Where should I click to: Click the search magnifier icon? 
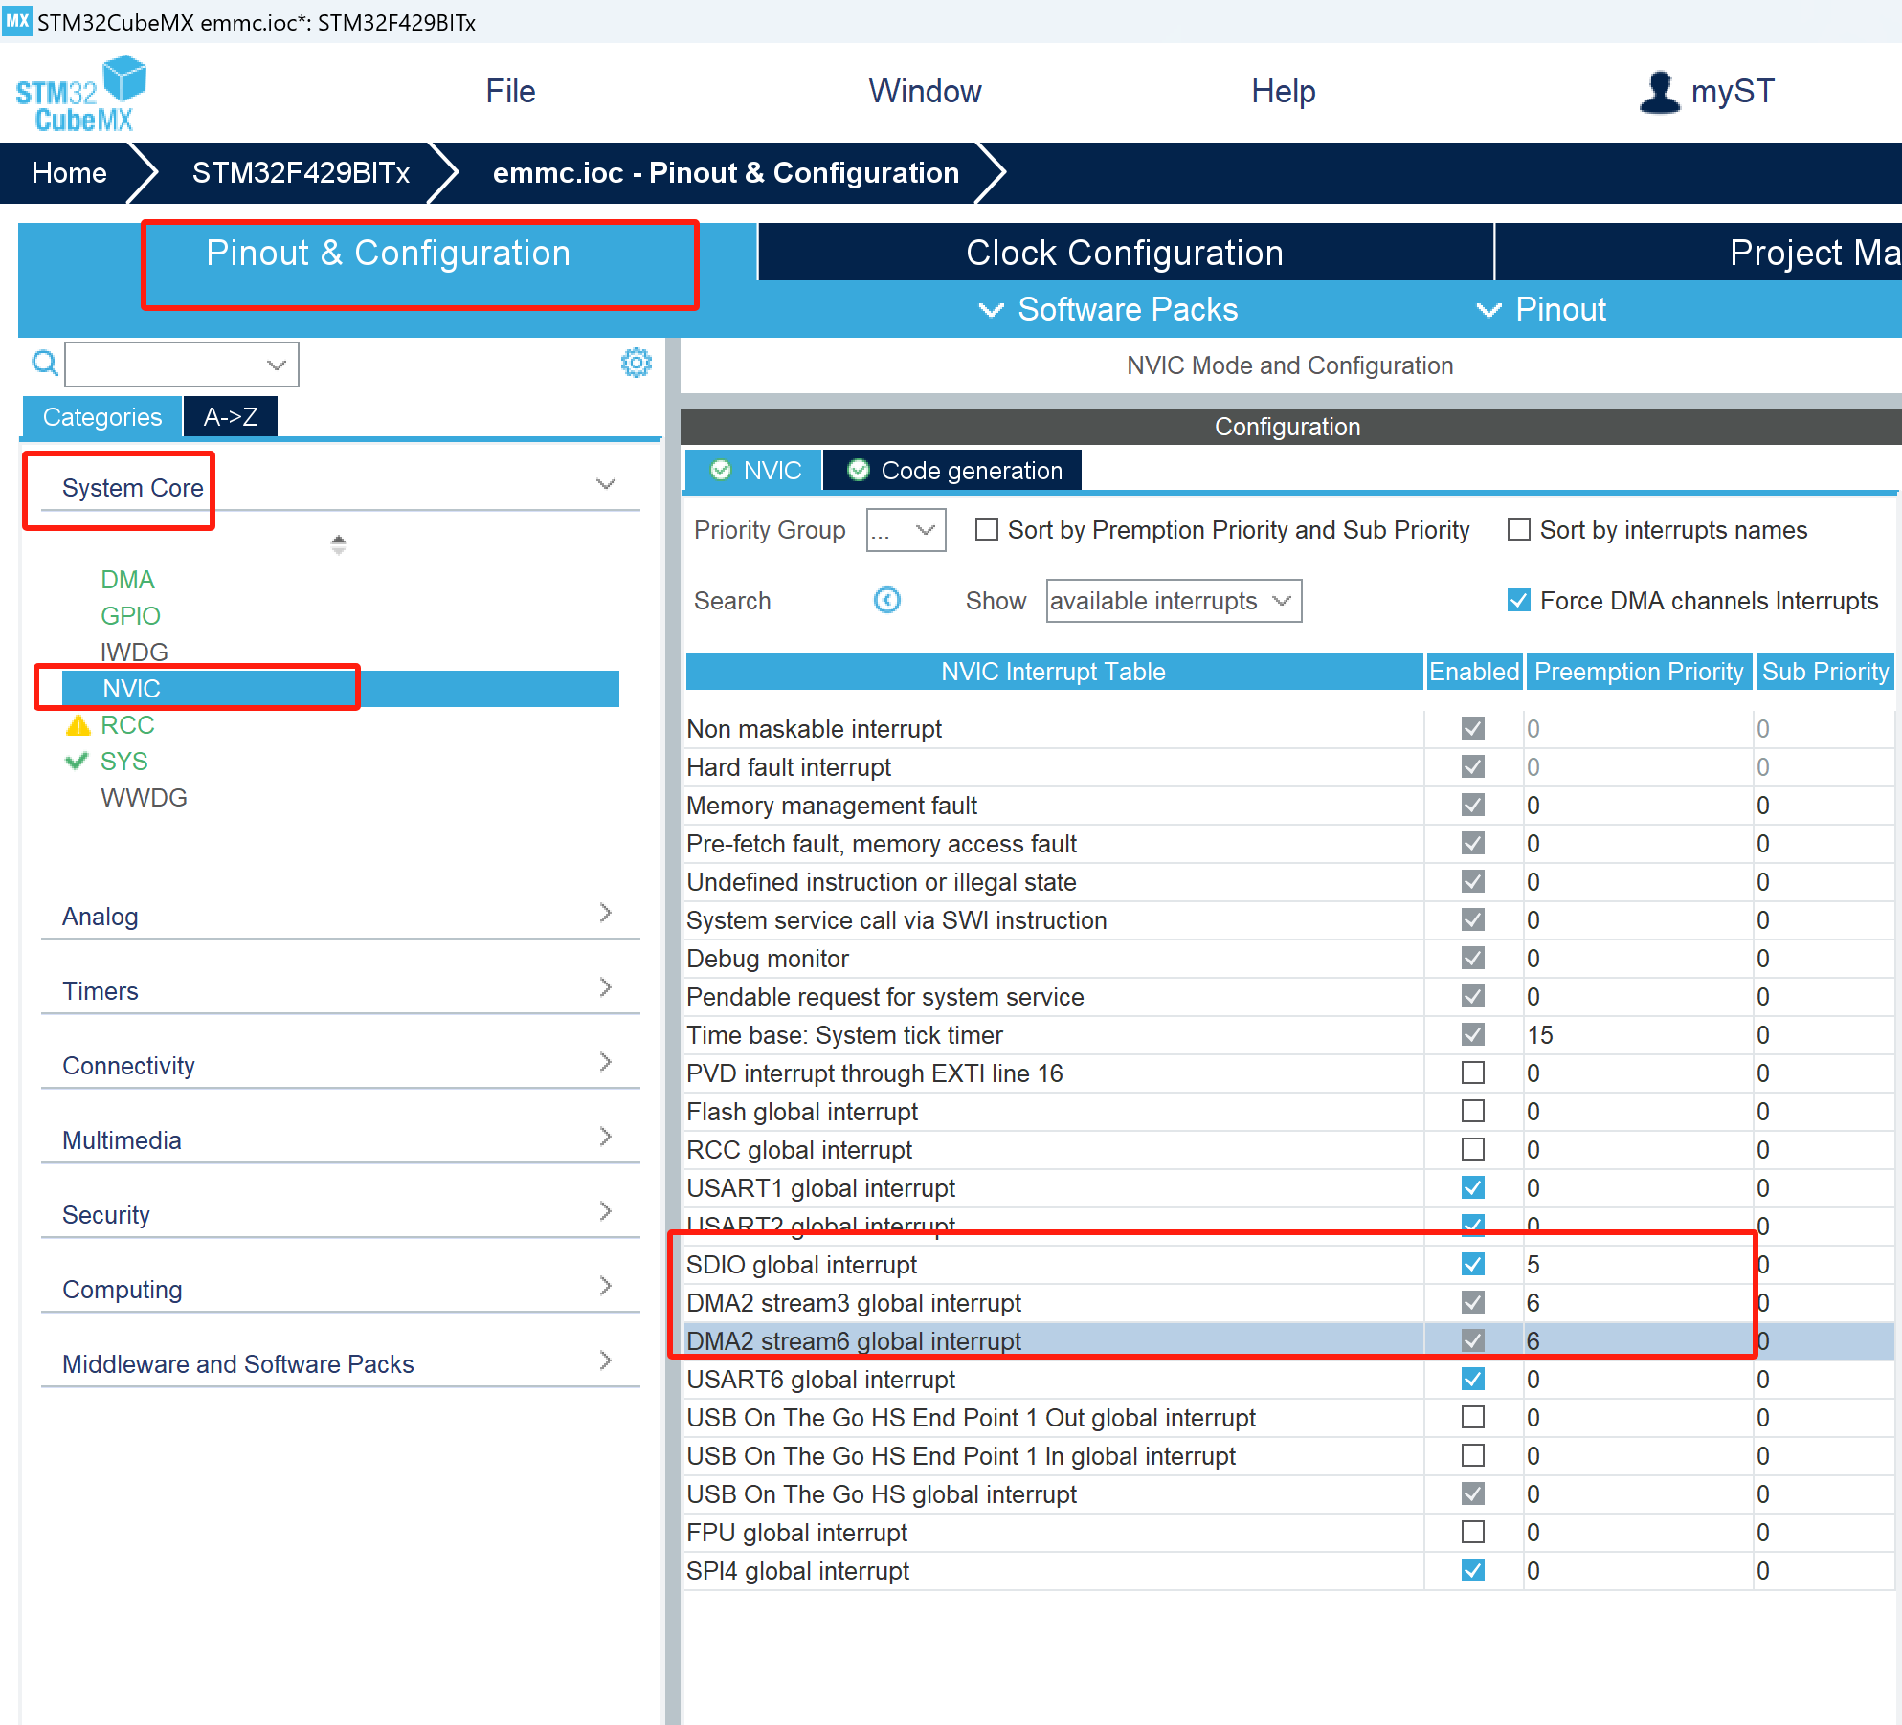point(44,364)
